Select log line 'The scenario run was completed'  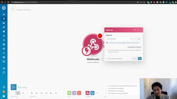(x=118, y=93)
